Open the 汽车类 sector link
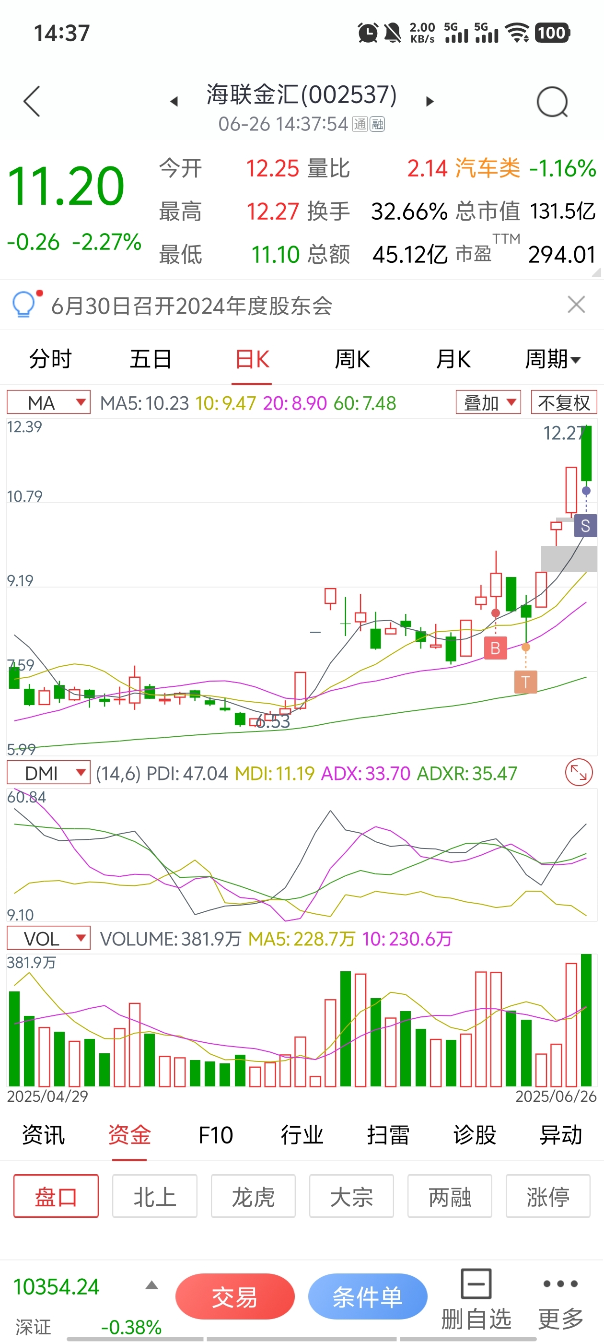 tap(487, 168)
